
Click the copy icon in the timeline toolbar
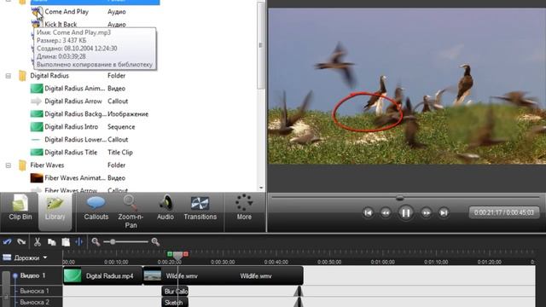(x=51, y=241)
